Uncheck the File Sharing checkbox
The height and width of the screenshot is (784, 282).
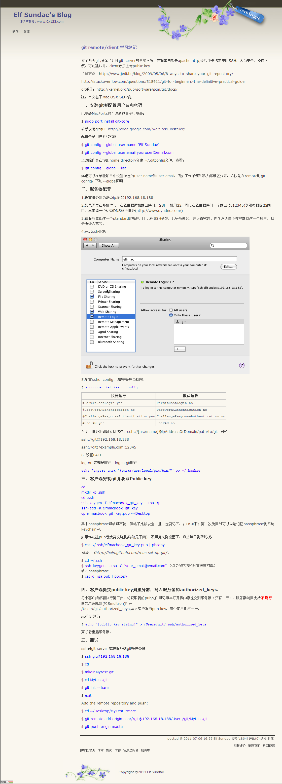(92, 296)
